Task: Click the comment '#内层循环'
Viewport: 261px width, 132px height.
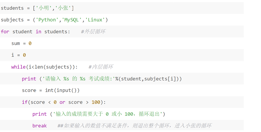Action: [101, 67]
